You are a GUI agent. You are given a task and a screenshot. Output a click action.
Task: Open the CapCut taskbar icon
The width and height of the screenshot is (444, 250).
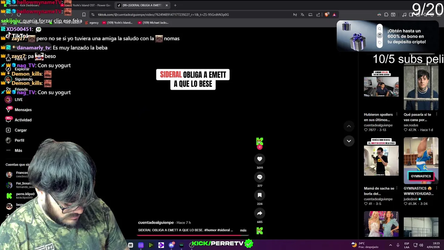pyautogui.click(x=130, y=245)
